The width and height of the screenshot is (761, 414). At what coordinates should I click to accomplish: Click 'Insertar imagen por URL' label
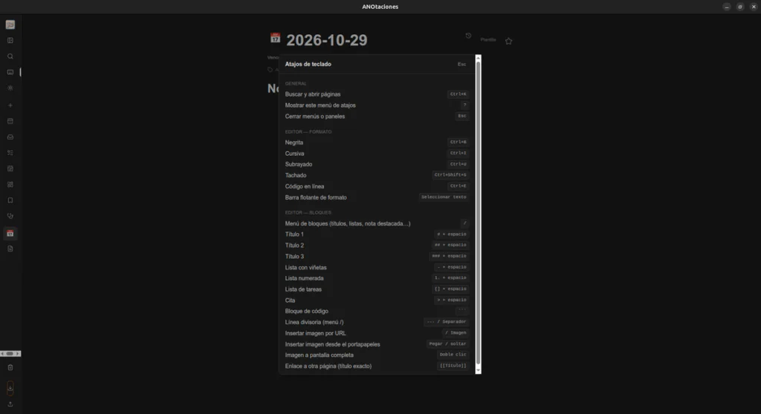(x=315, y=333)
